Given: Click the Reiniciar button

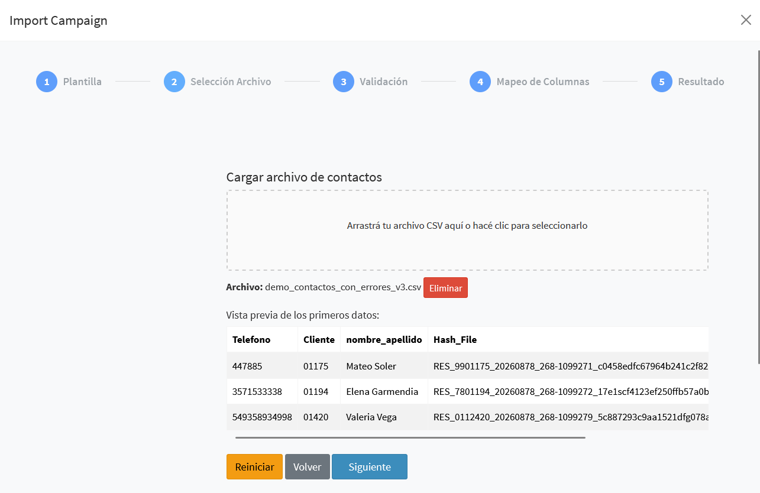Looking at the screenshot, I should click(254, 466).
